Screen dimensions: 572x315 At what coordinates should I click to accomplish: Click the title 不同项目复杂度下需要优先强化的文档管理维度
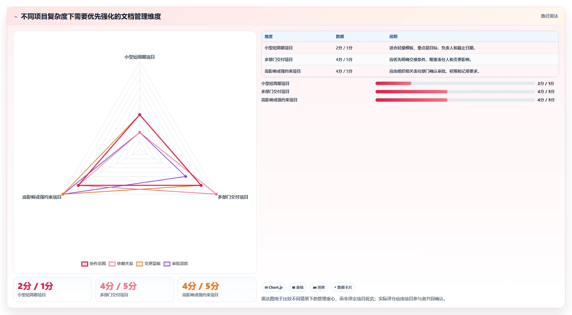(91, 17)
